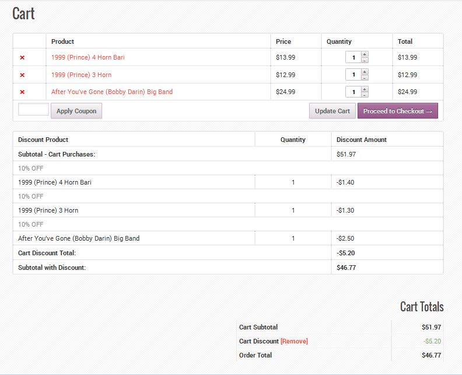462x375 pixels.
Task: Focus the coupon code input field
Action: click(x=34, y=109)
